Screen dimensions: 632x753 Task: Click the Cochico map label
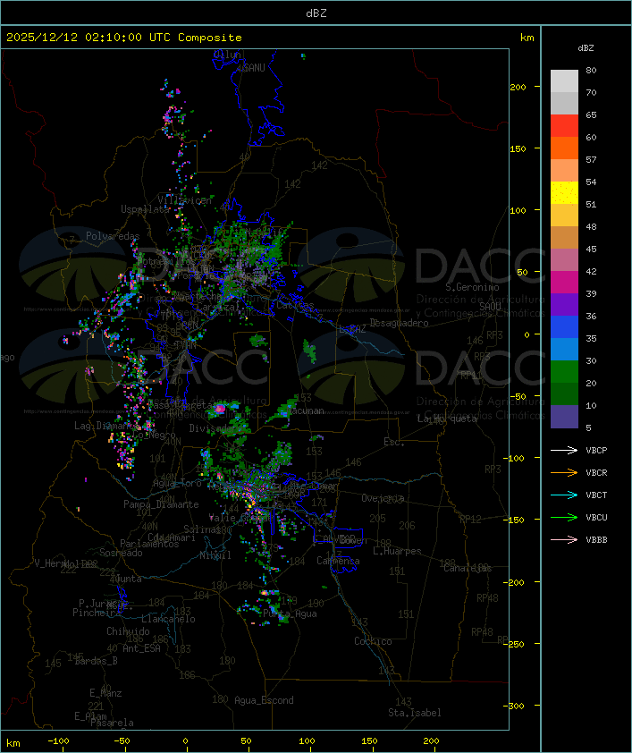point(373,641)
